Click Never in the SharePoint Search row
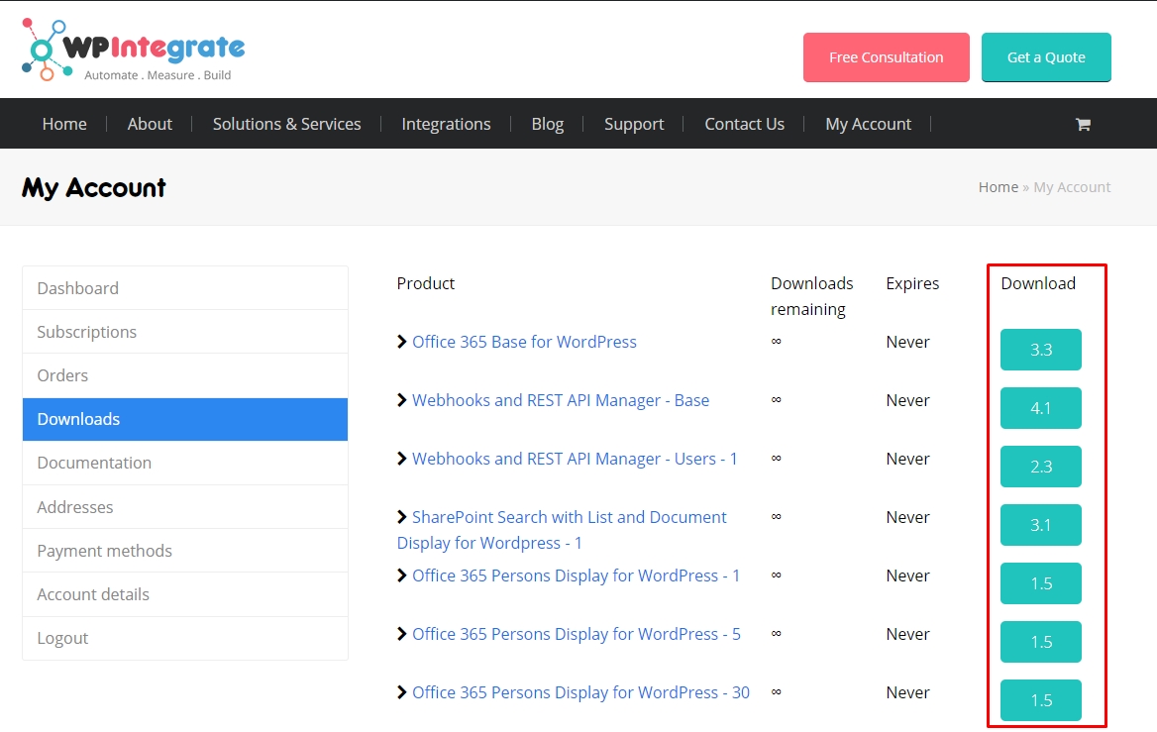Image resolution: width=1157 pixels, height=732 pixels. (x=907, y=516)
